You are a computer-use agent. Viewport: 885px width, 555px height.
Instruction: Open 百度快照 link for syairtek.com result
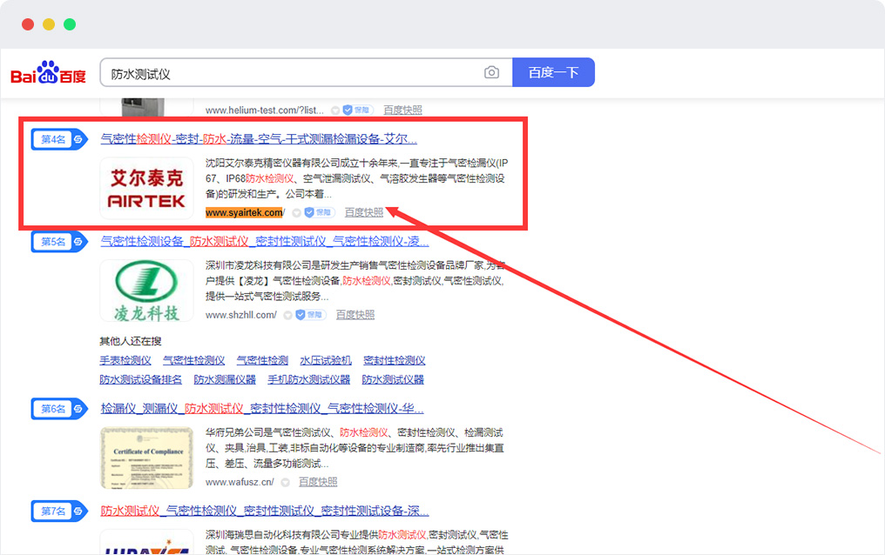click(364, 212)
